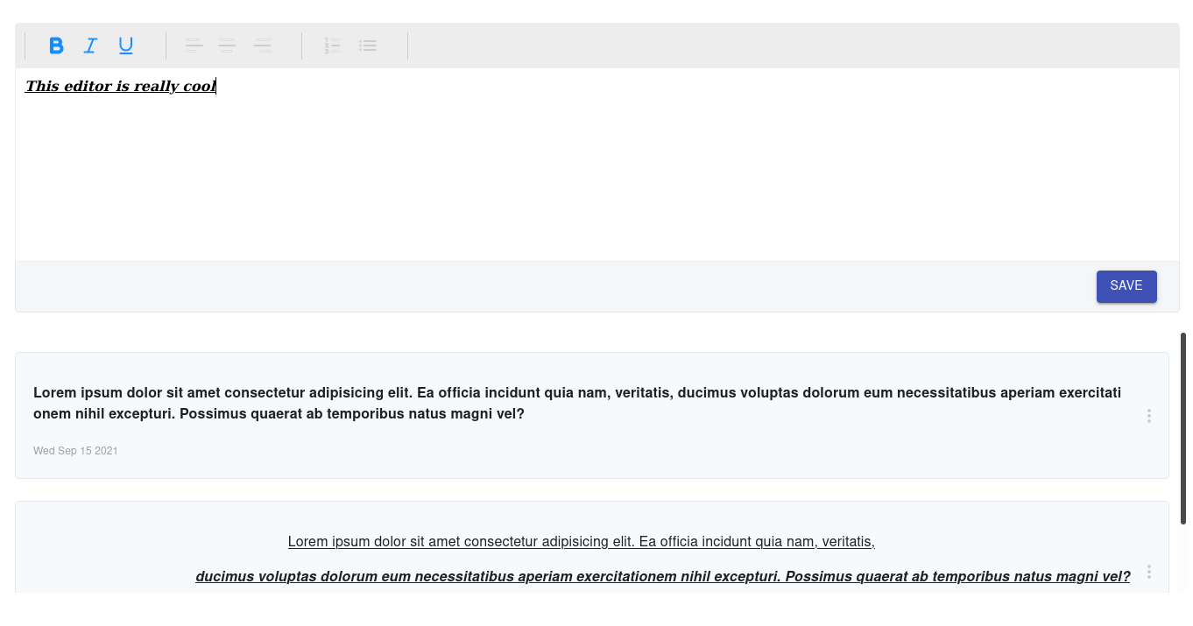Click the bold note paragraph starting 'Lorem ipsum dolor'

(x=577, y=404)
